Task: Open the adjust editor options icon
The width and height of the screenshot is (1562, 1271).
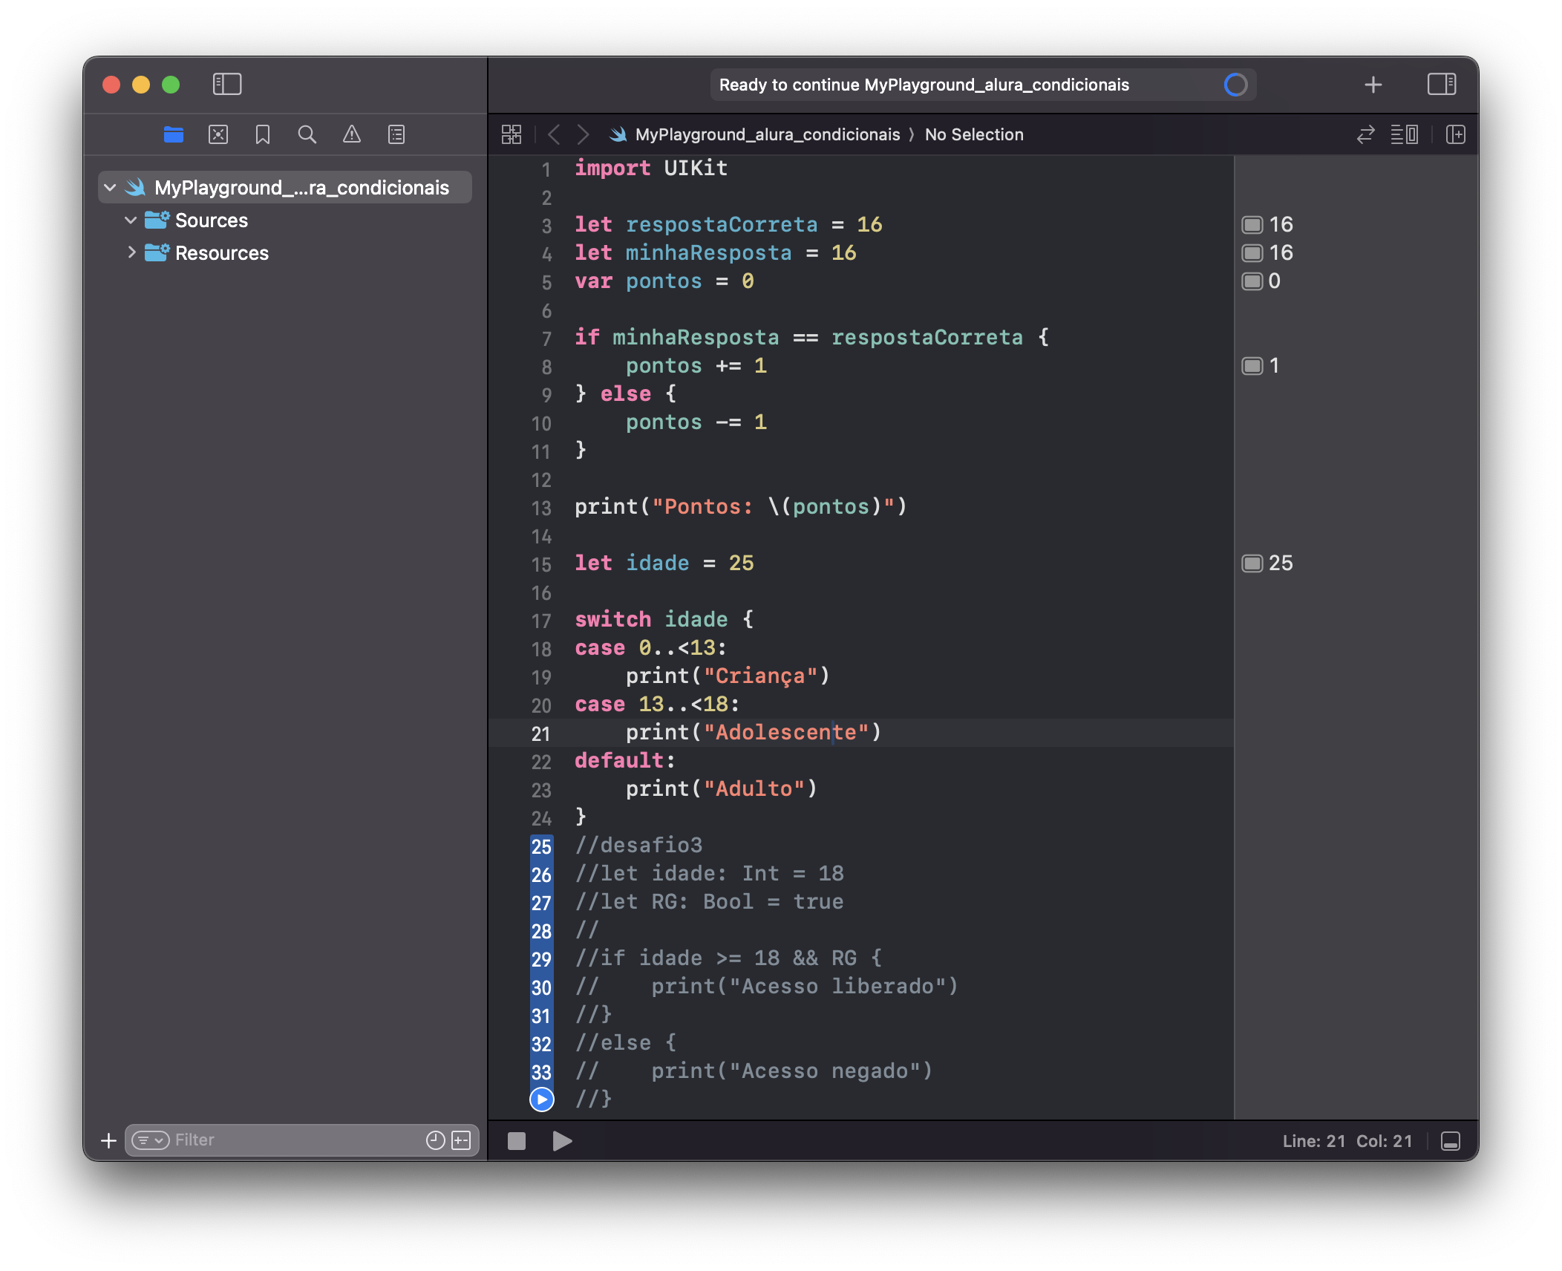Action: pos(1405,134)
